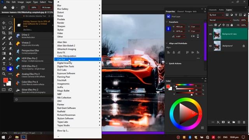Open the Topaz Labs submenu

pyautogui.click(x=78, y=122)
